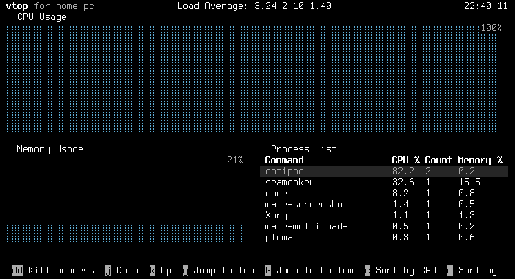The width and height of the screenshot is (515, 279).
Task: Click the Count column header
Action: coord(438,161)
